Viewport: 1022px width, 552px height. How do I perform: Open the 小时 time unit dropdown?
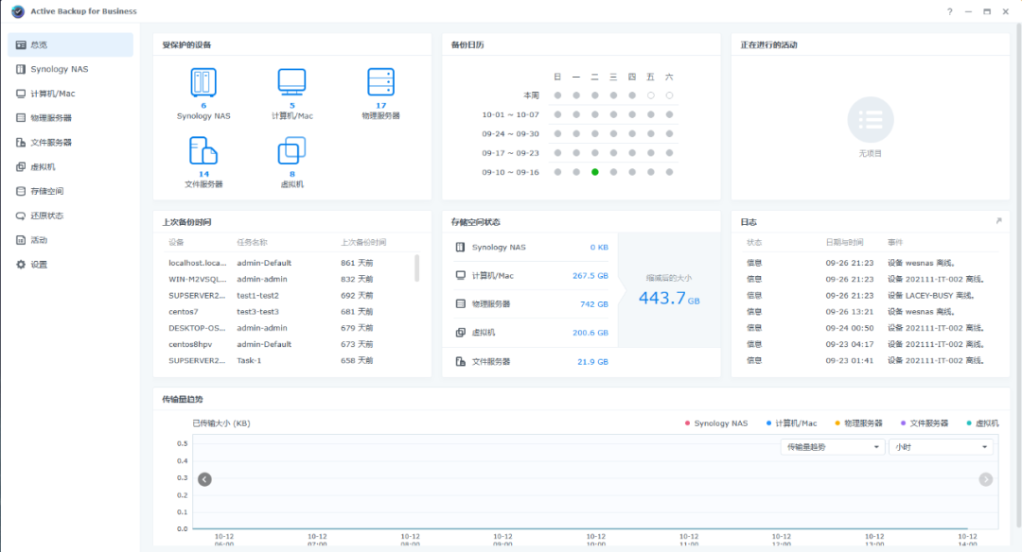pyautogui.click(x=942, y=447)
